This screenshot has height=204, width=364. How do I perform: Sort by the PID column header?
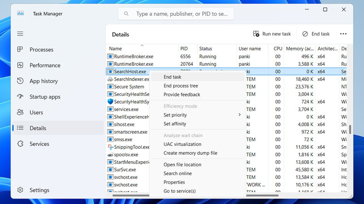click(x=184, y=48)
